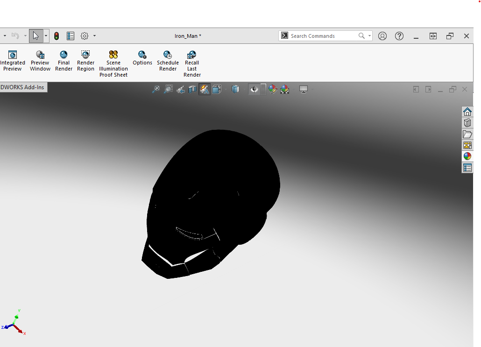Expand Options gear dropdown arrow

pos(94,36)
